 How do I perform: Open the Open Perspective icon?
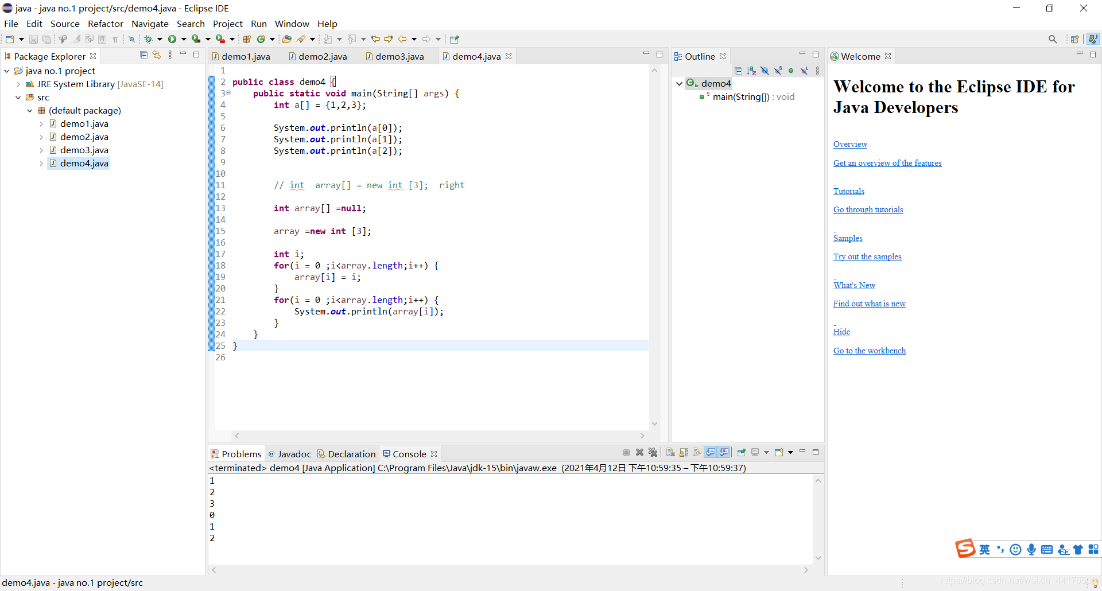(1075, 39)
